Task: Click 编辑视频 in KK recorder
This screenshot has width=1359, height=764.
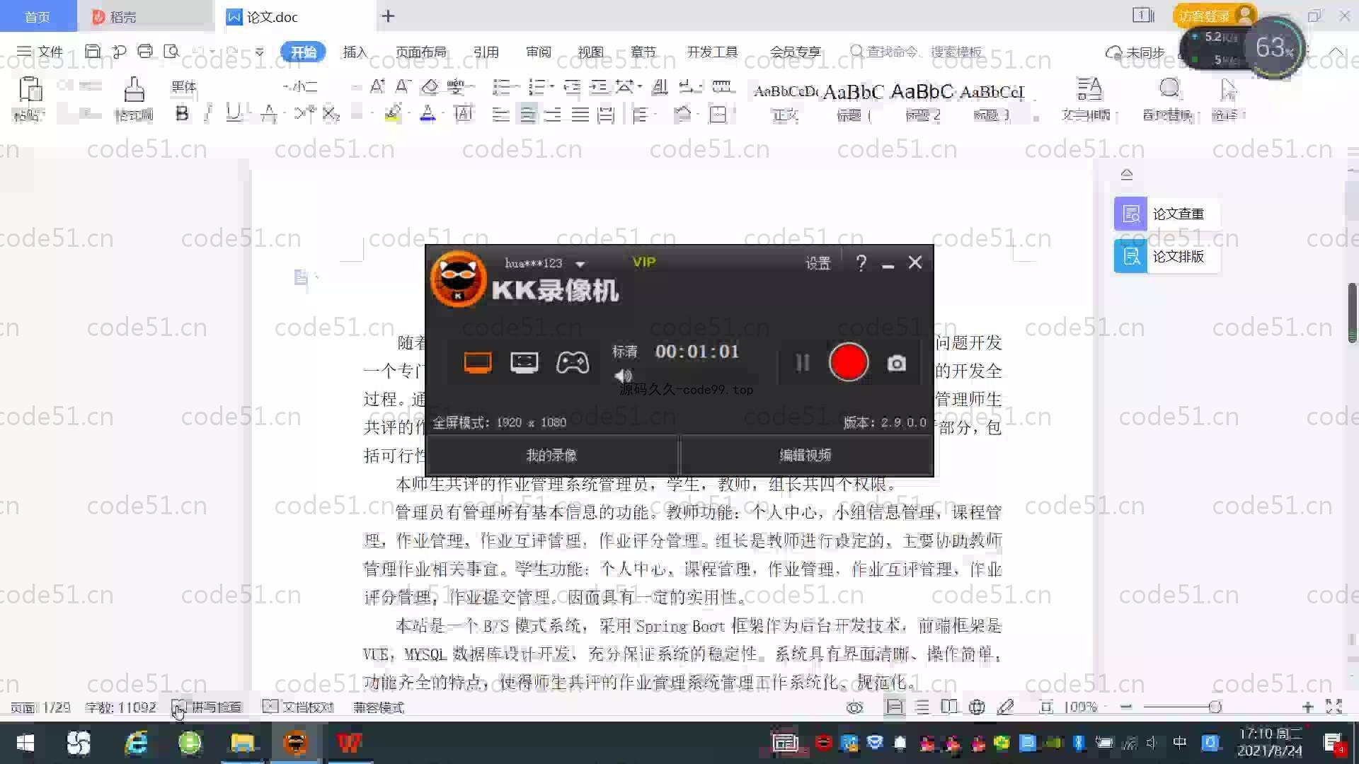Action: coord(805,456)
